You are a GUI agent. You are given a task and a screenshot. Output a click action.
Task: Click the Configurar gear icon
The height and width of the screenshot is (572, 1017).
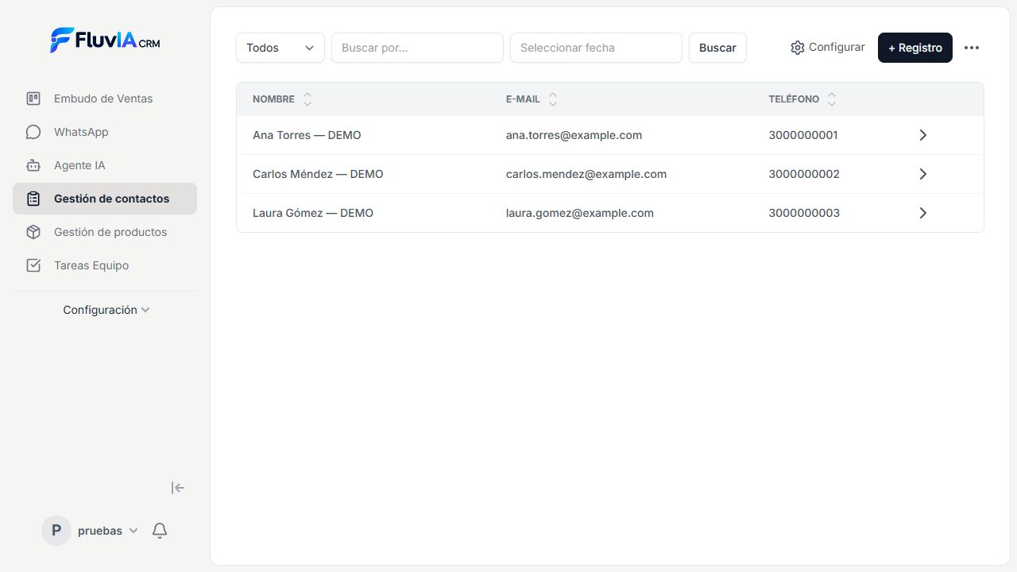pyautogui.click(x=798, y=48)
